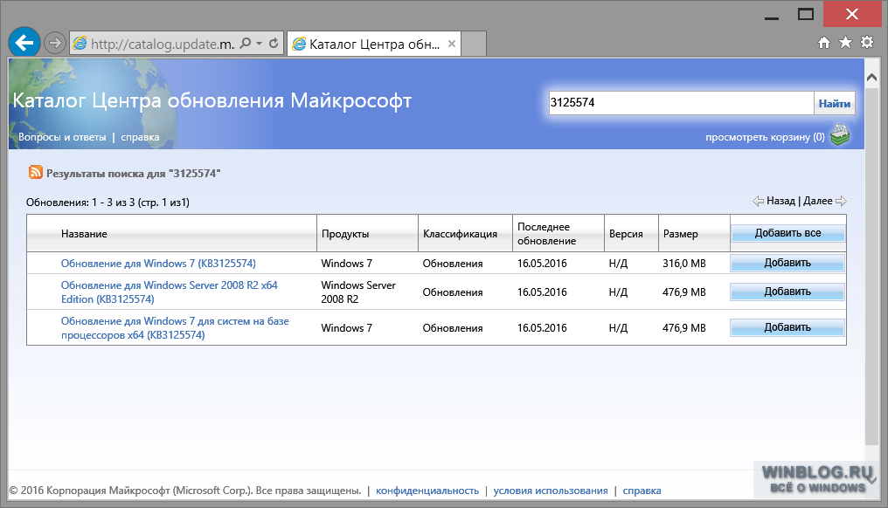Image resolution: width=888 pixels, height=508 pixels.
Task: Click the search magnifier in address bar
Action: click(246, 44)
